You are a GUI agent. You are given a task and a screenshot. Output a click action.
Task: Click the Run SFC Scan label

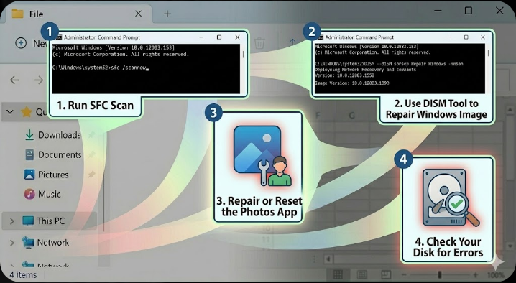[x=96, y=106]
